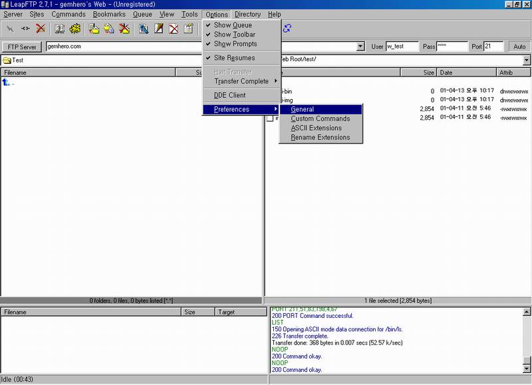Click the 'Idle (00:43)' status bar text
532x385 pixels.
coord(17,379)
